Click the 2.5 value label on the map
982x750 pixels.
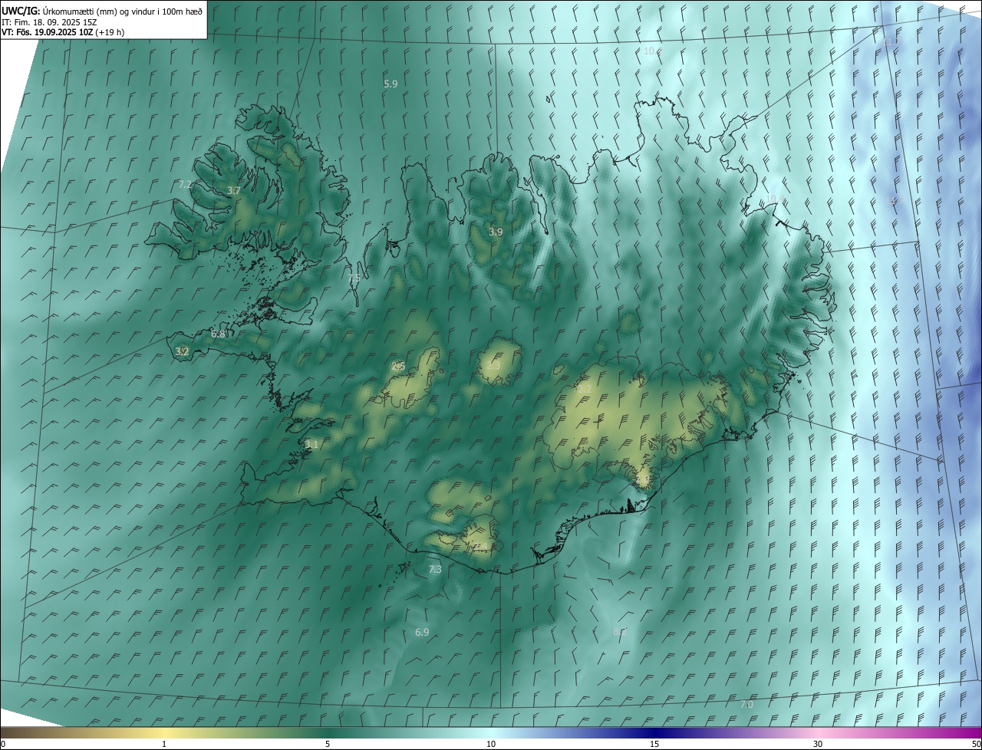tap(398, 367)
